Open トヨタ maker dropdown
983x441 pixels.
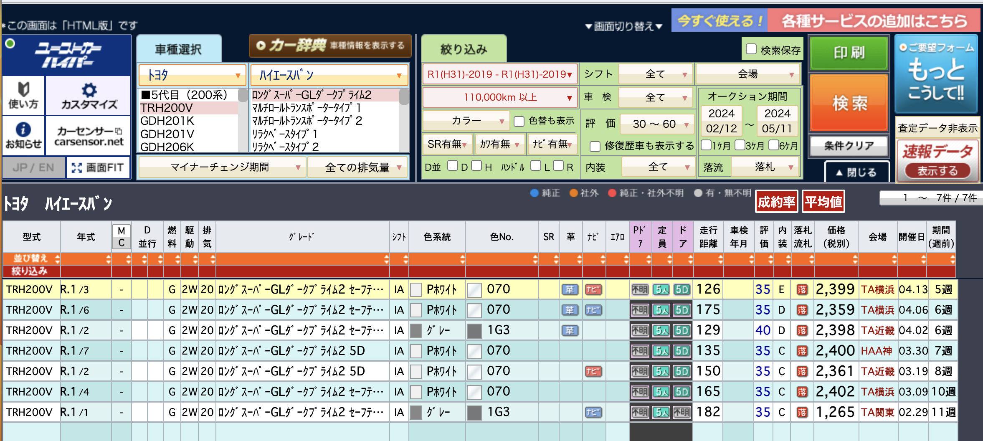(x=193, y=75)
